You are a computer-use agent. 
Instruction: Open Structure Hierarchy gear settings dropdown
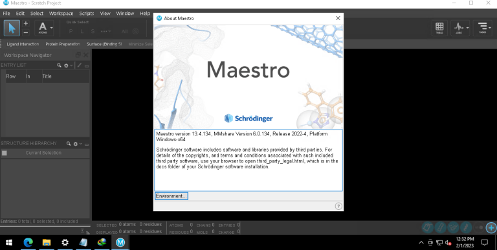(x=77, y=144)
